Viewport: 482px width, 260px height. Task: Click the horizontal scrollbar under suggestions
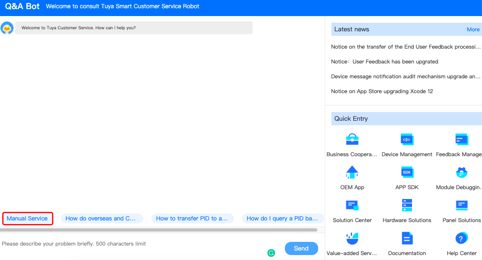[x=158, y=230]
